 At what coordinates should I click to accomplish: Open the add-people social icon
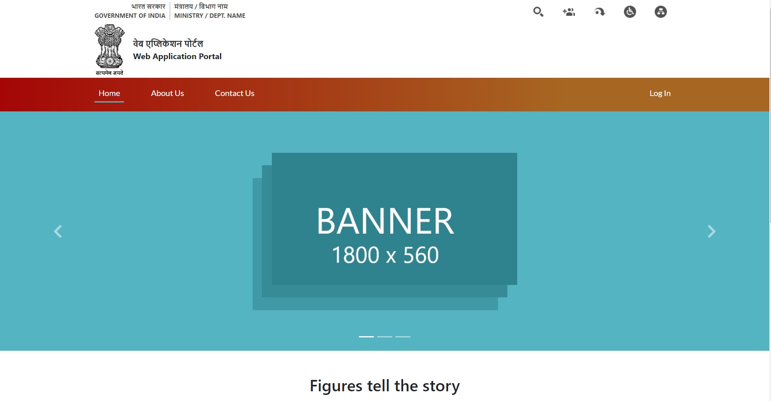point(569,12)
